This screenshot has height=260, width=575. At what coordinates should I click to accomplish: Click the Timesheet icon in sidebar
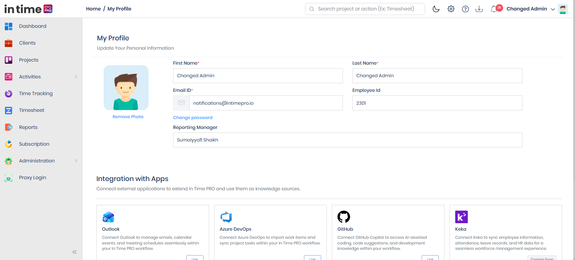click(x=9, y=110)
